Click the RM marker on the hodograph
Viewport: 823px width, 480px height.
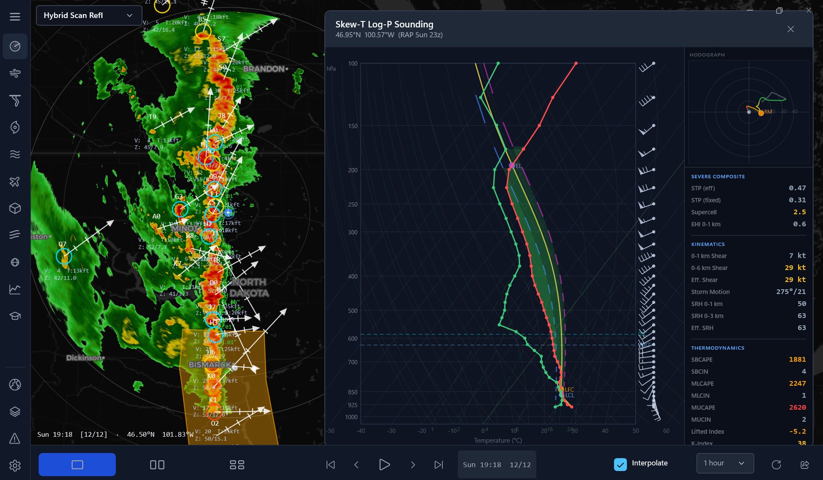point(761,113)
